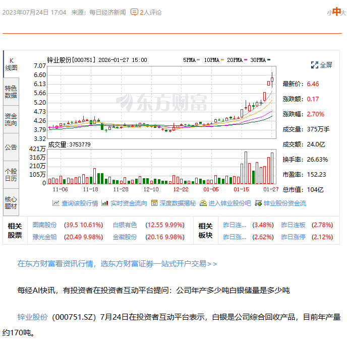347x363 pixels.
Task: Open the truncated 昨日涨... sector link
Action: 235,237
